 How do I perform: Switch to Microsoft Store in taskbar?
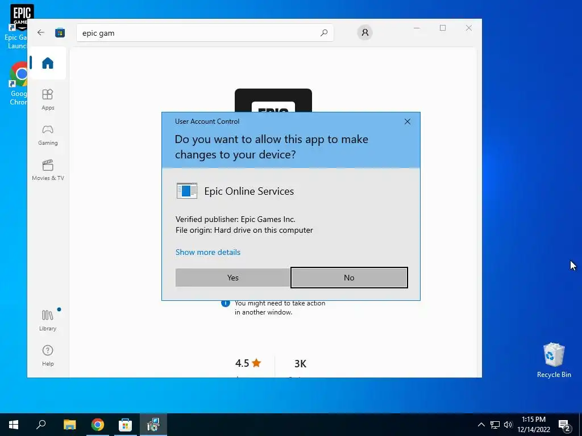tap(125, 425)
